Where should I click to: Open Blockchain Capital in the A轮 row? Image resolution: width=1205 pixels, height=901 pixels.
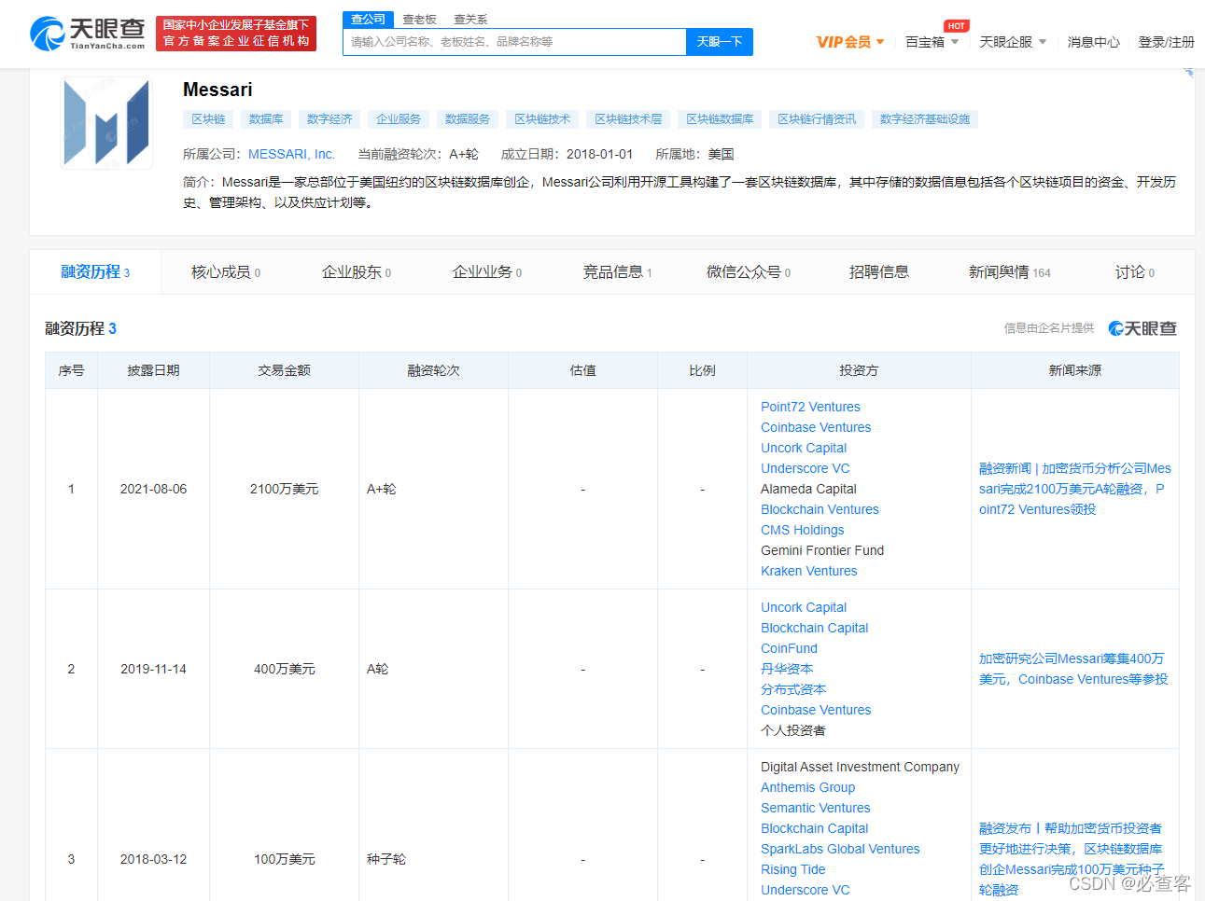815,628
